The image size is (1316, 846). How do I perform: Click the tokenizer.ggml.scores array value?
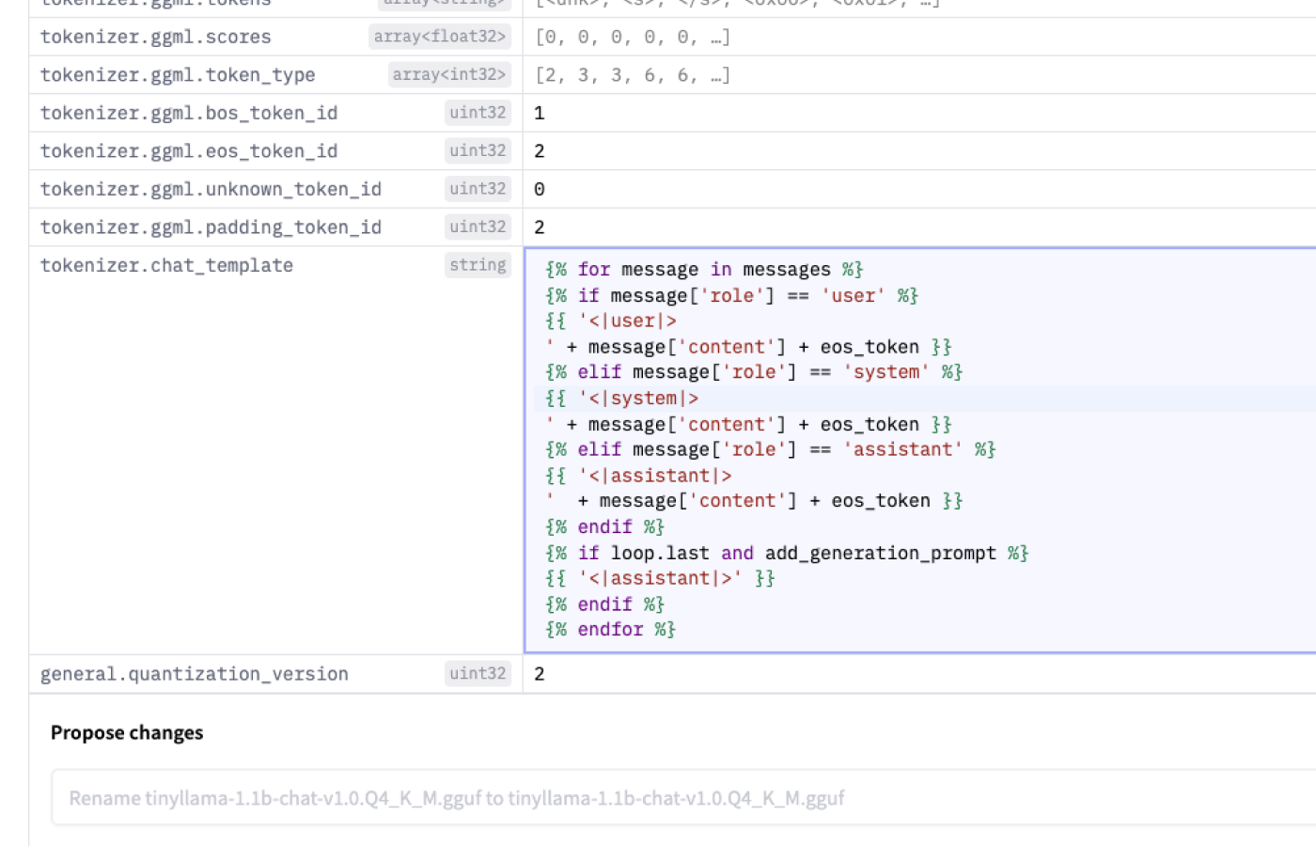633,38
